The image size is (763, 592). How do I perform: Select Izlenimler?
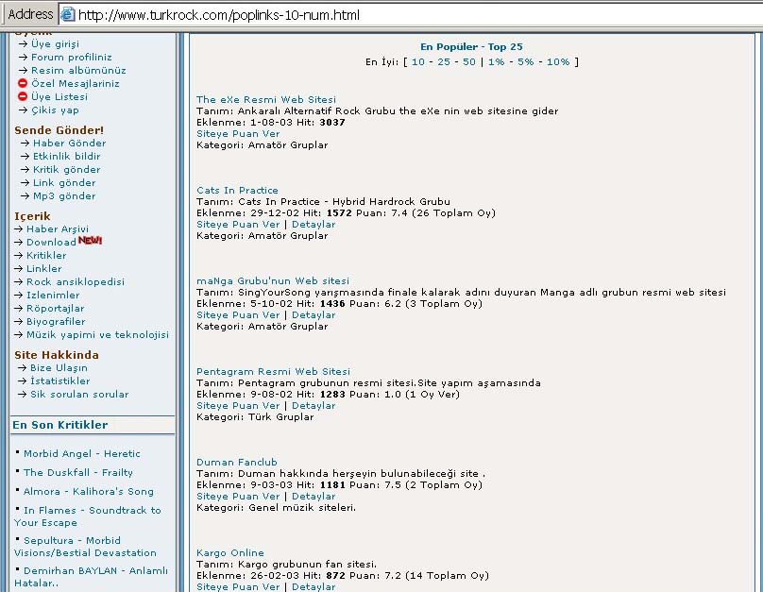click(x=53, y=295)
